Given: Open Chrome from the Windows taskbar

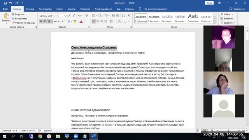Looking at the screenshot, I should point(40,136).
